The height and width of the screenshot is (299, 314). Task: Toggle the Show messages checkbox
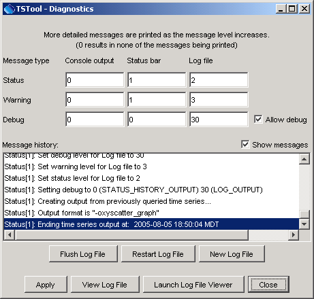(x=245, y=145)
